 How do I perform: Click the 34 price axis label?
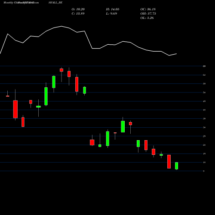pyautogui.click(x=204, y=127)
